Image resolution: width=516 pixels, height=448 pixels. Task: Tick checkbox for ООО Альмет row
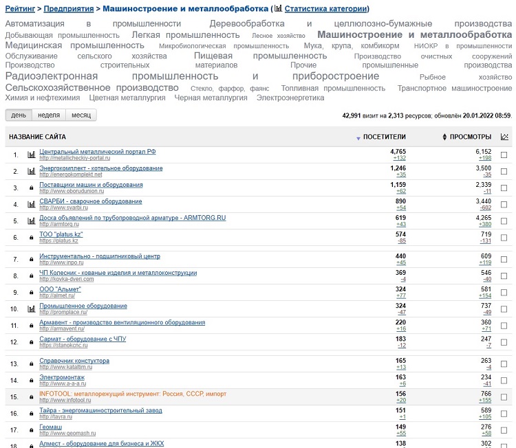coord(504,293)
